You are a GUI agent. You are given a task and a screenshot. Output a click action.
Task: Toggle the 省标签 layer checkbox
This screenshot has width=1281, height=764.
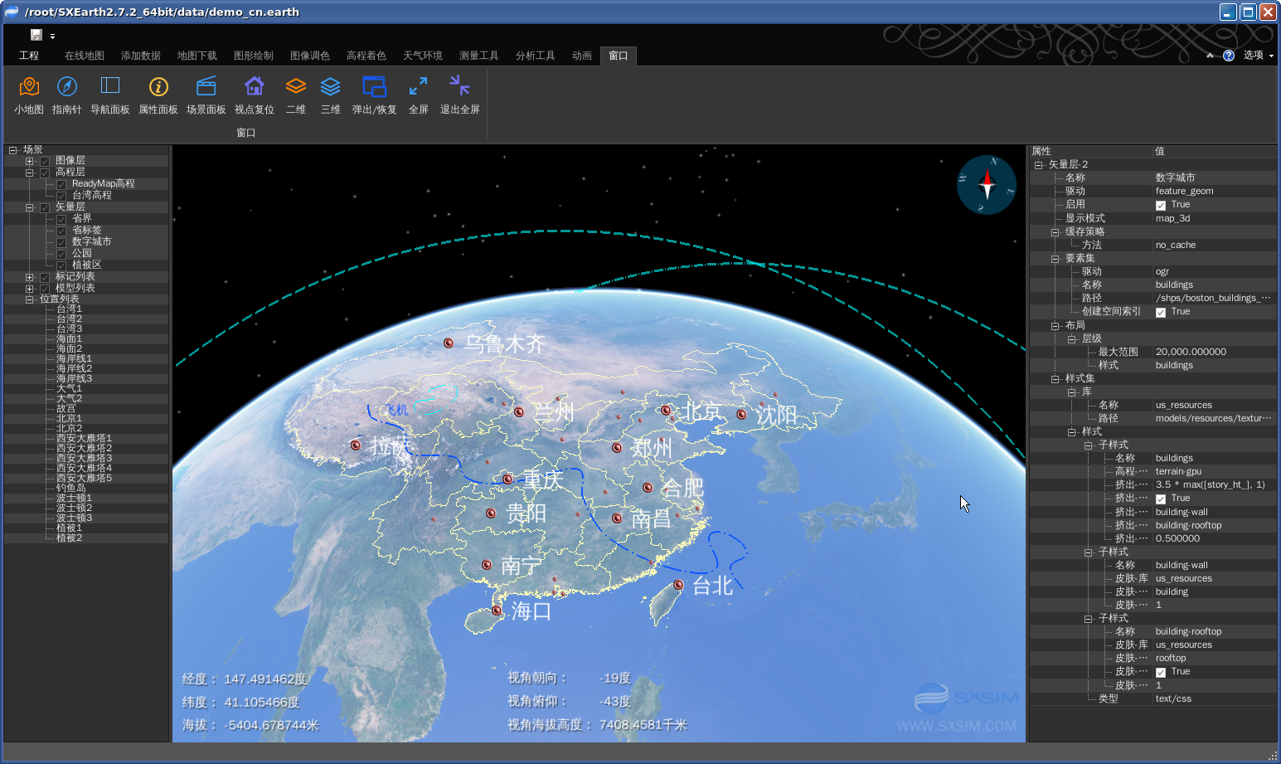point(61,231)
